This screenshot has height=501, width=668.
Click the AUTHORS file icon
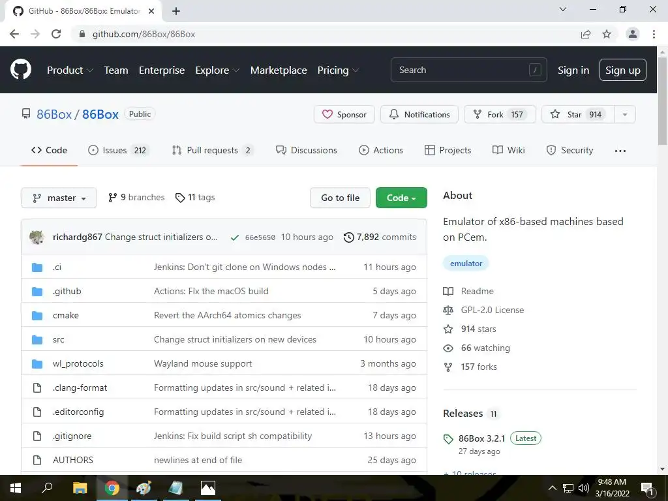(37, 460)
